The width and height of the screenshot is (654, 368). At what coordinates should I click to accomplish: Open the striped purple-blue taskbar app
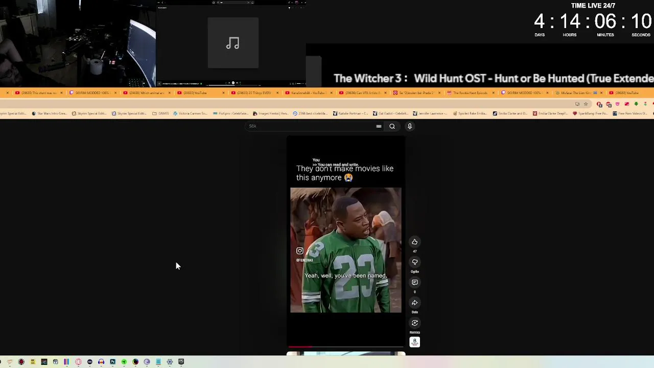66,362
